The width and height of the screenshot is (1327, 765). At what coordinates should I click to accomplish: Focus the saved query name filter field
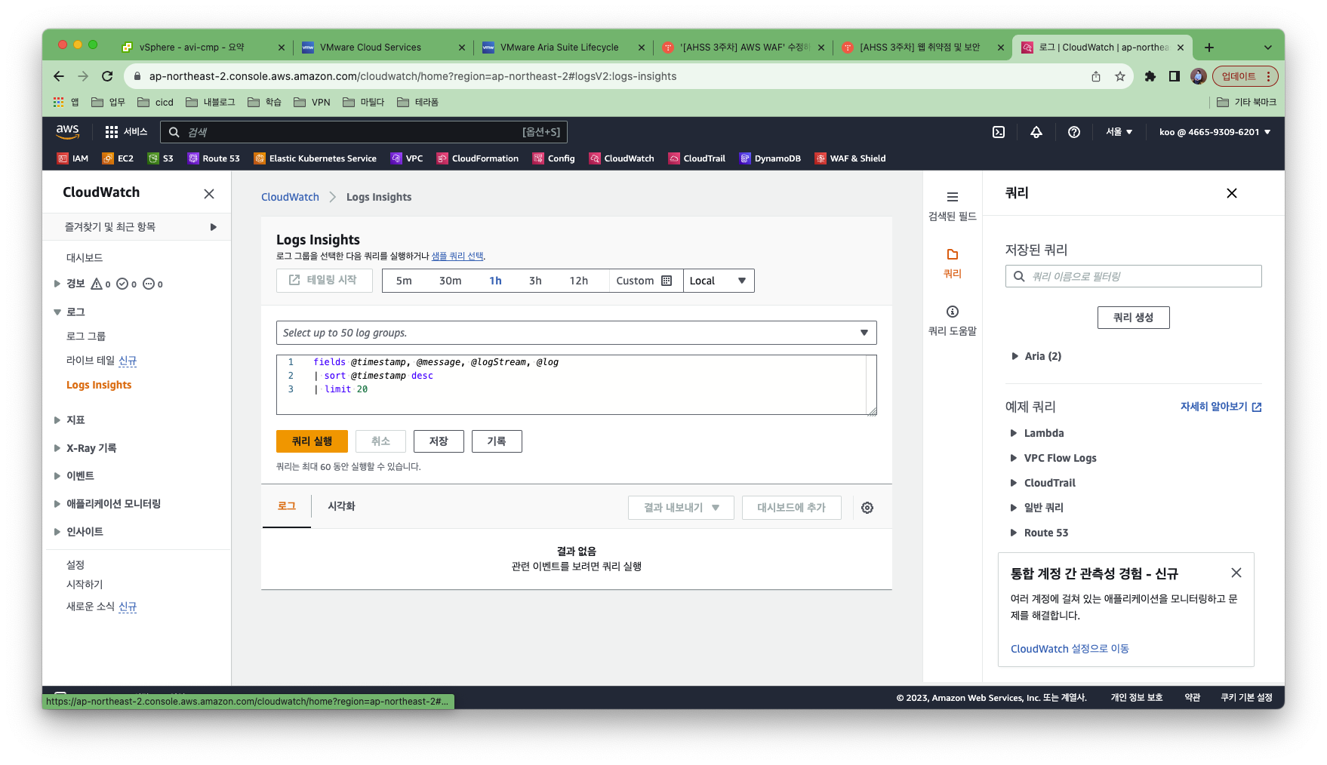[1133, 276]
